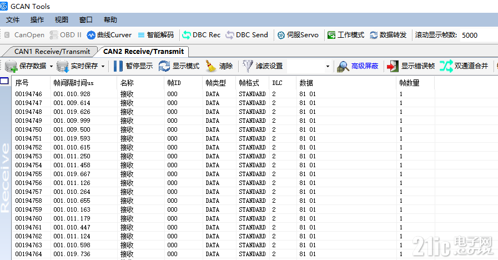Screen dimensions: 498x260
Task: Click interval value 001.011.250
Action: pyautogui.click(x=72, y=156)
